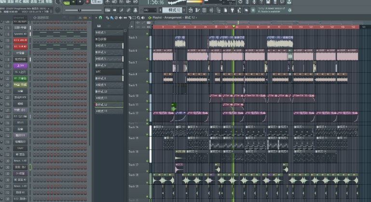Select the pencil draw tool in playlist
Image resolution: width=371 pixels, height=202 pixels.
point(108,18)
